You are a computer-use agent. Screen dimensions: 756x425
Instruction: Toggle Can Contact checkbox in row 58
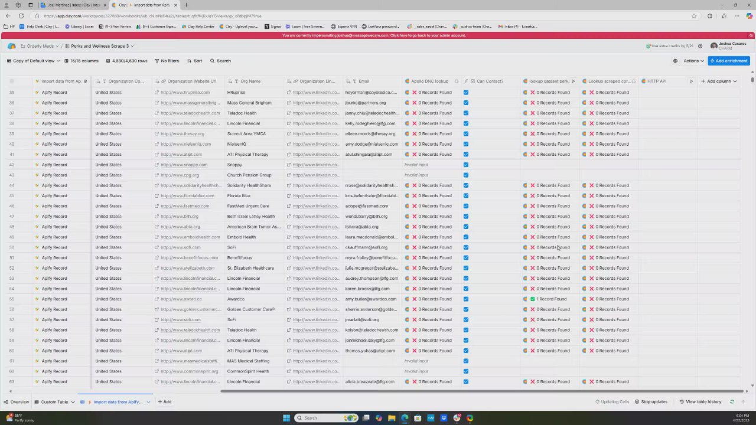point(466,330)
